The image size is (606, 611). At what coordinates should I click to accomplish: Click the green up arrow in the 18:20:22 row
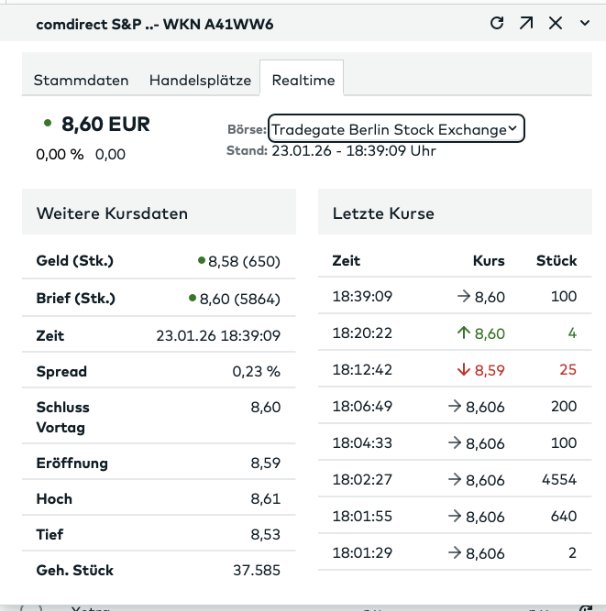pos(464,333)
